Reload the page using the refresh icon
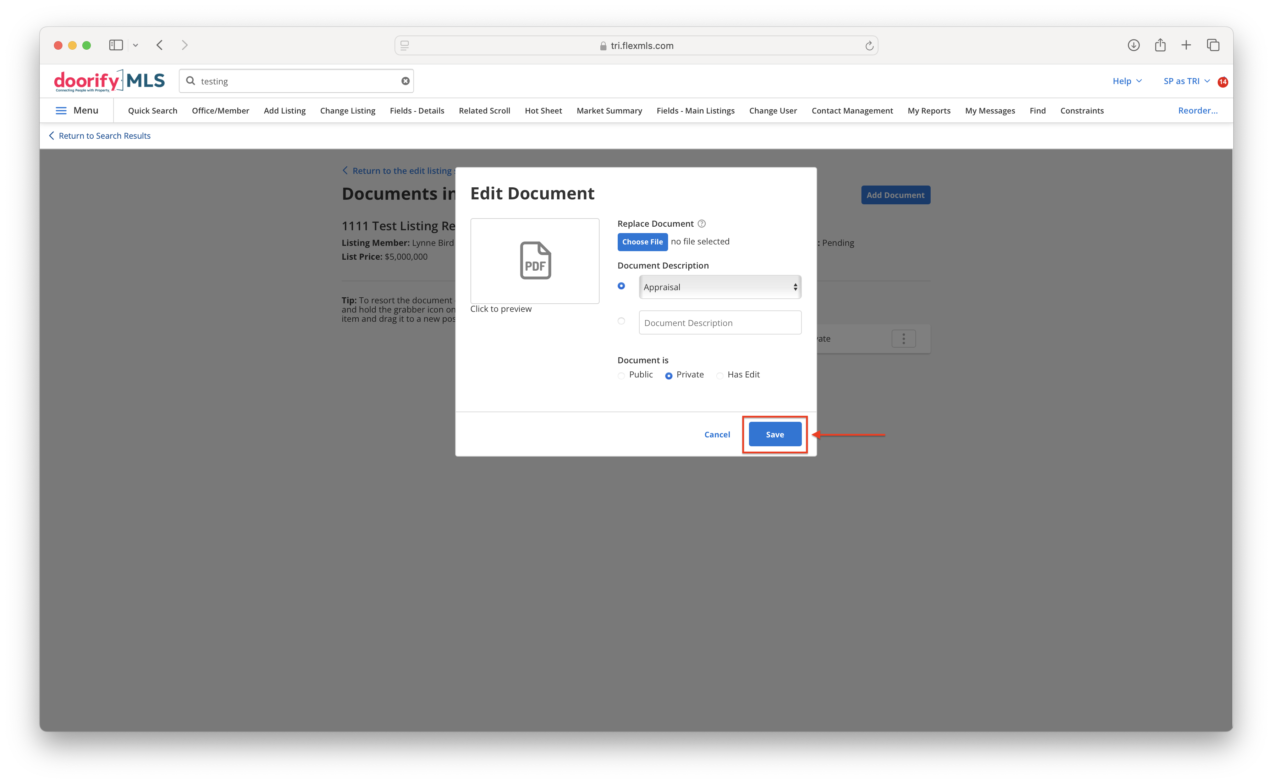This screenshot has height=784, width=1273. pyautogui.click(x=870, y=46)
